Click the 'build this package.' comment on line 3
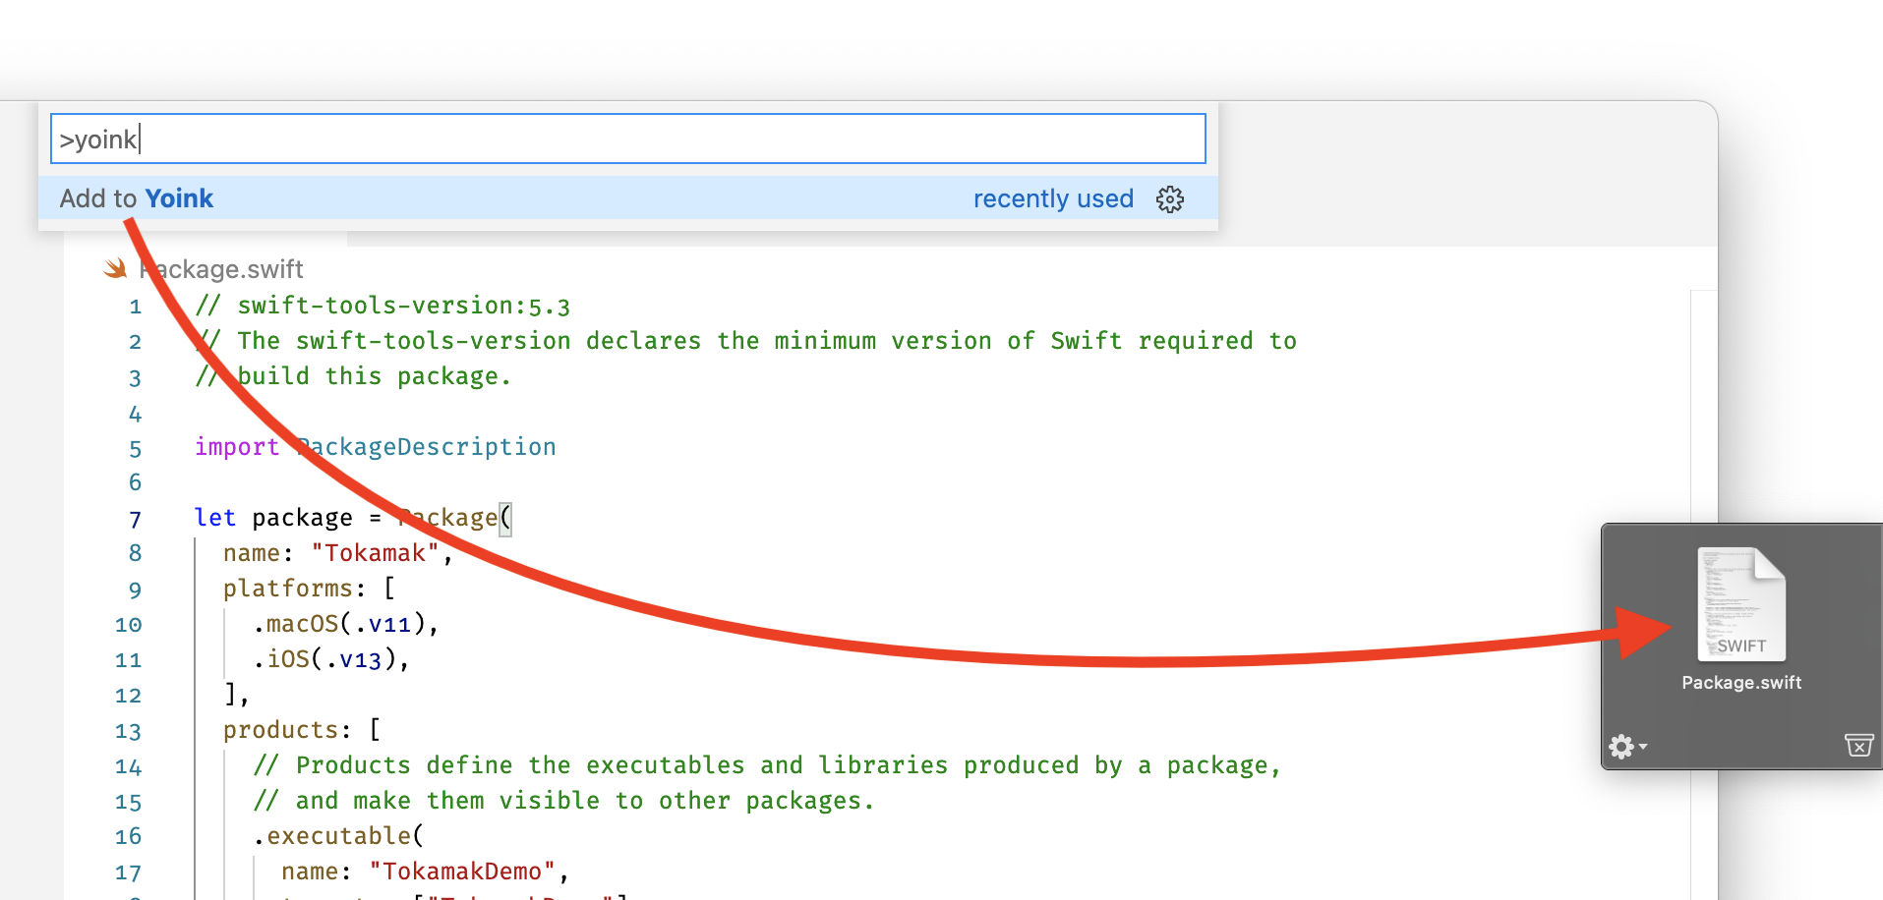 [353, 376]
